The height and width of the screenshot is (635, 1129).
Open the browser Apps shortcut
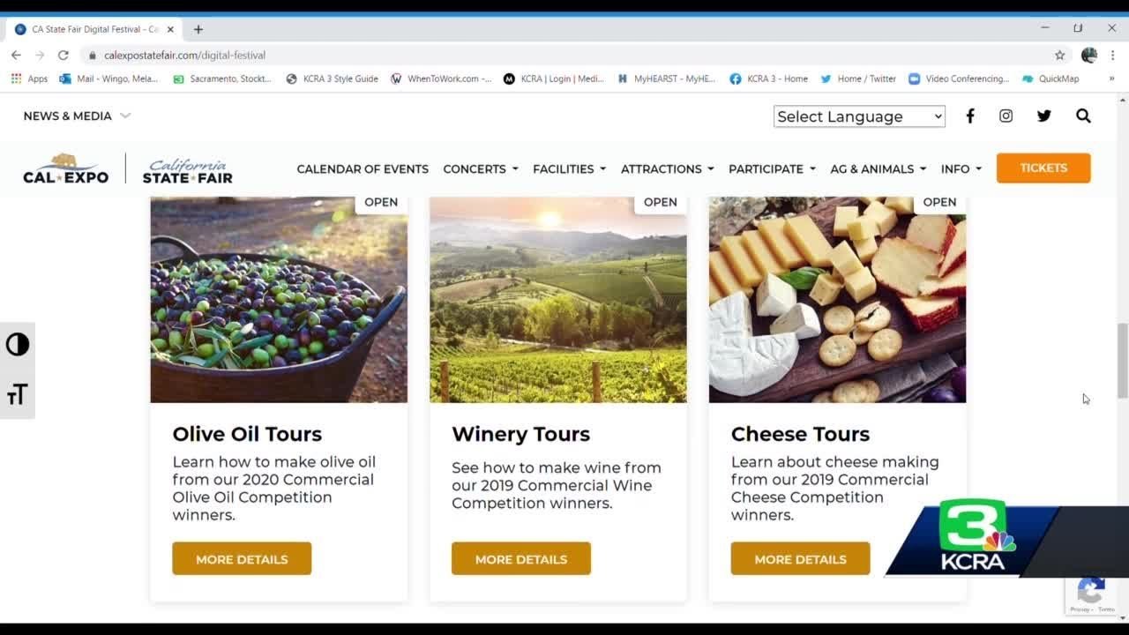(29, 78)
